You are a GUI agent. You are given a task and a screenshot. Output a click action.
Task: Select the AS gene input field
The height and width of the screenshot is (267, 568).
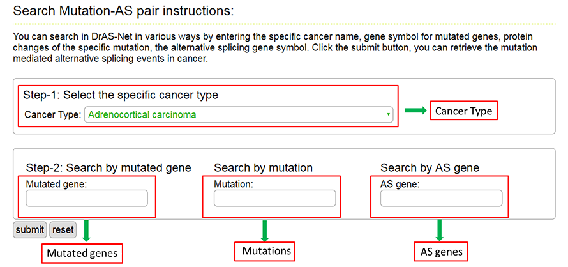click(441, 199)
